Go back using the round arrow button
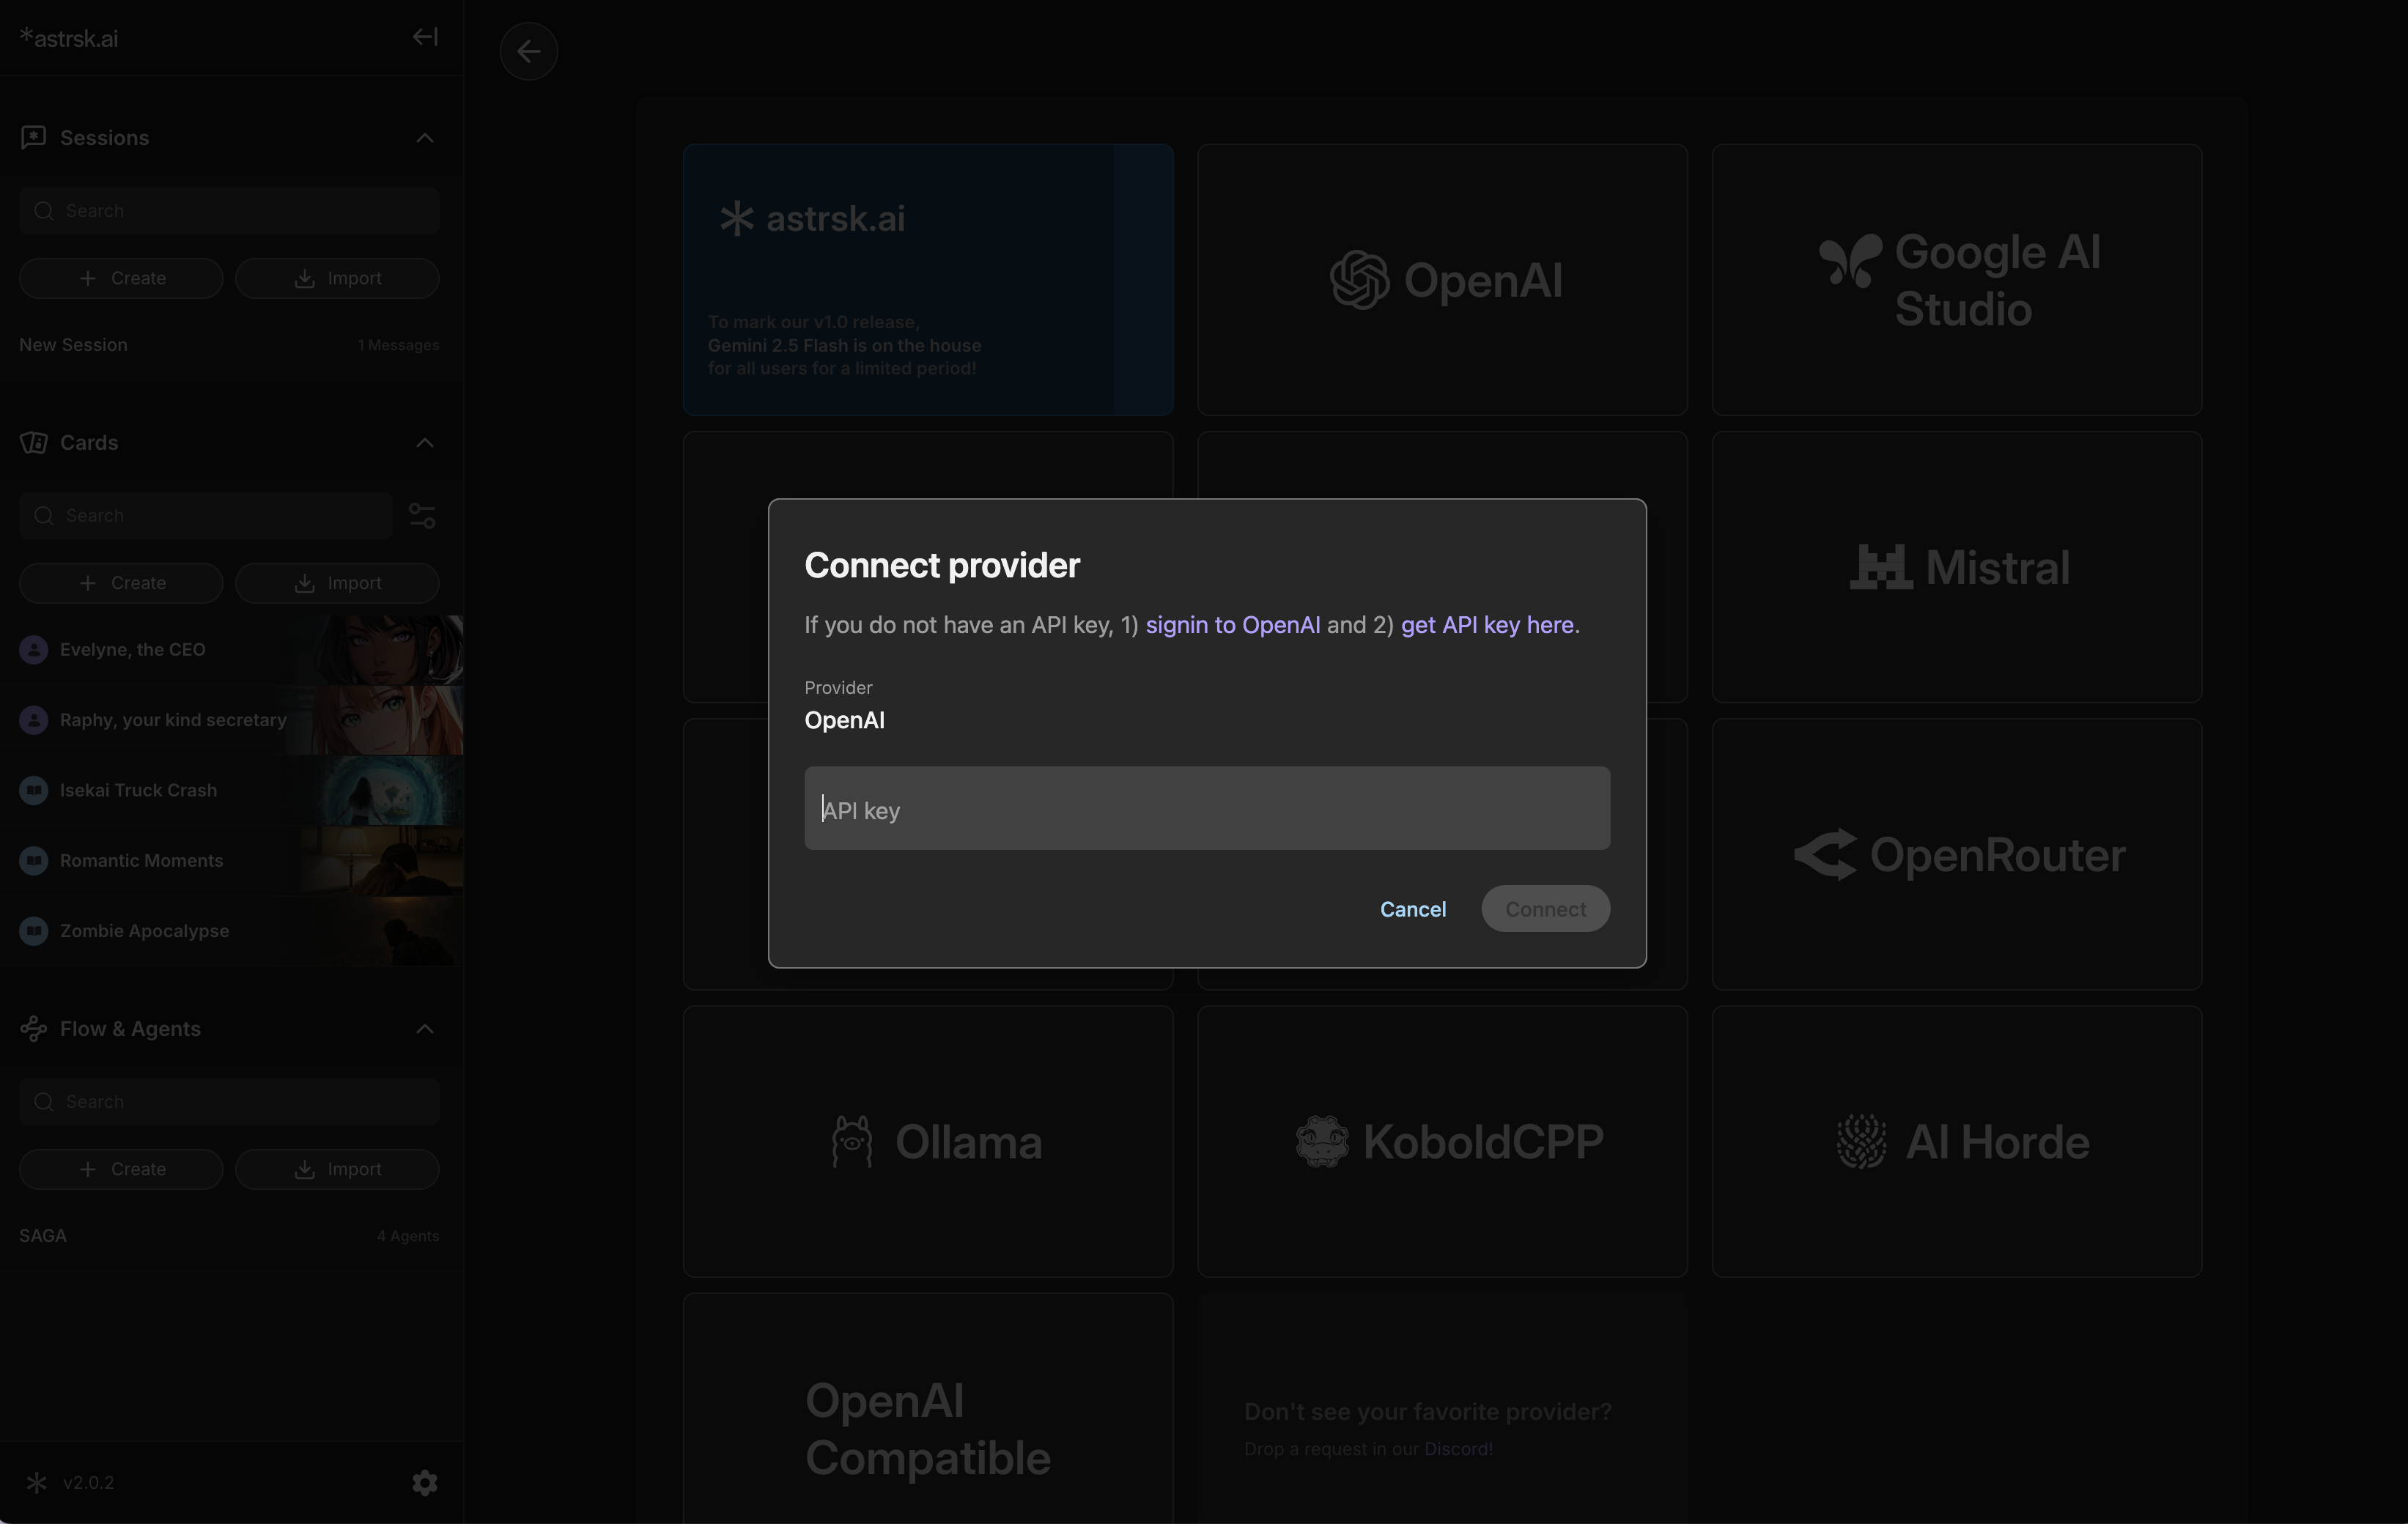This screenshot has height=1524, width=2408. pyautogui.click(x=529, y=51)
